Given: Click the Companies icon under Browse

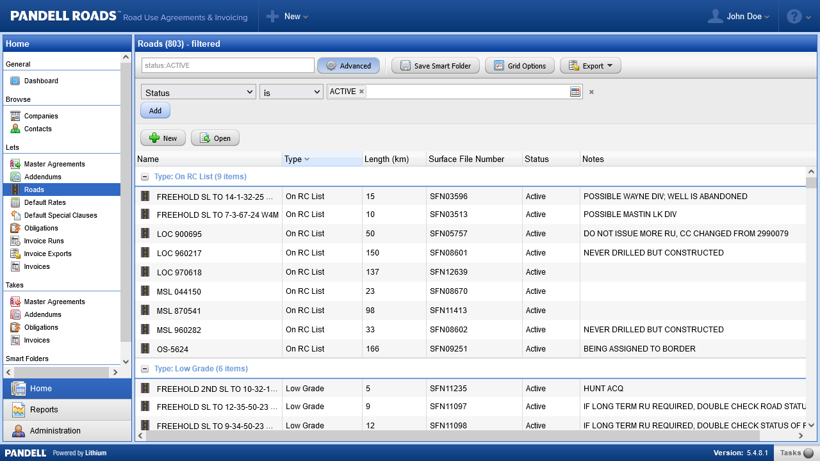Looking at the screenshot, I should click(15, 116).
